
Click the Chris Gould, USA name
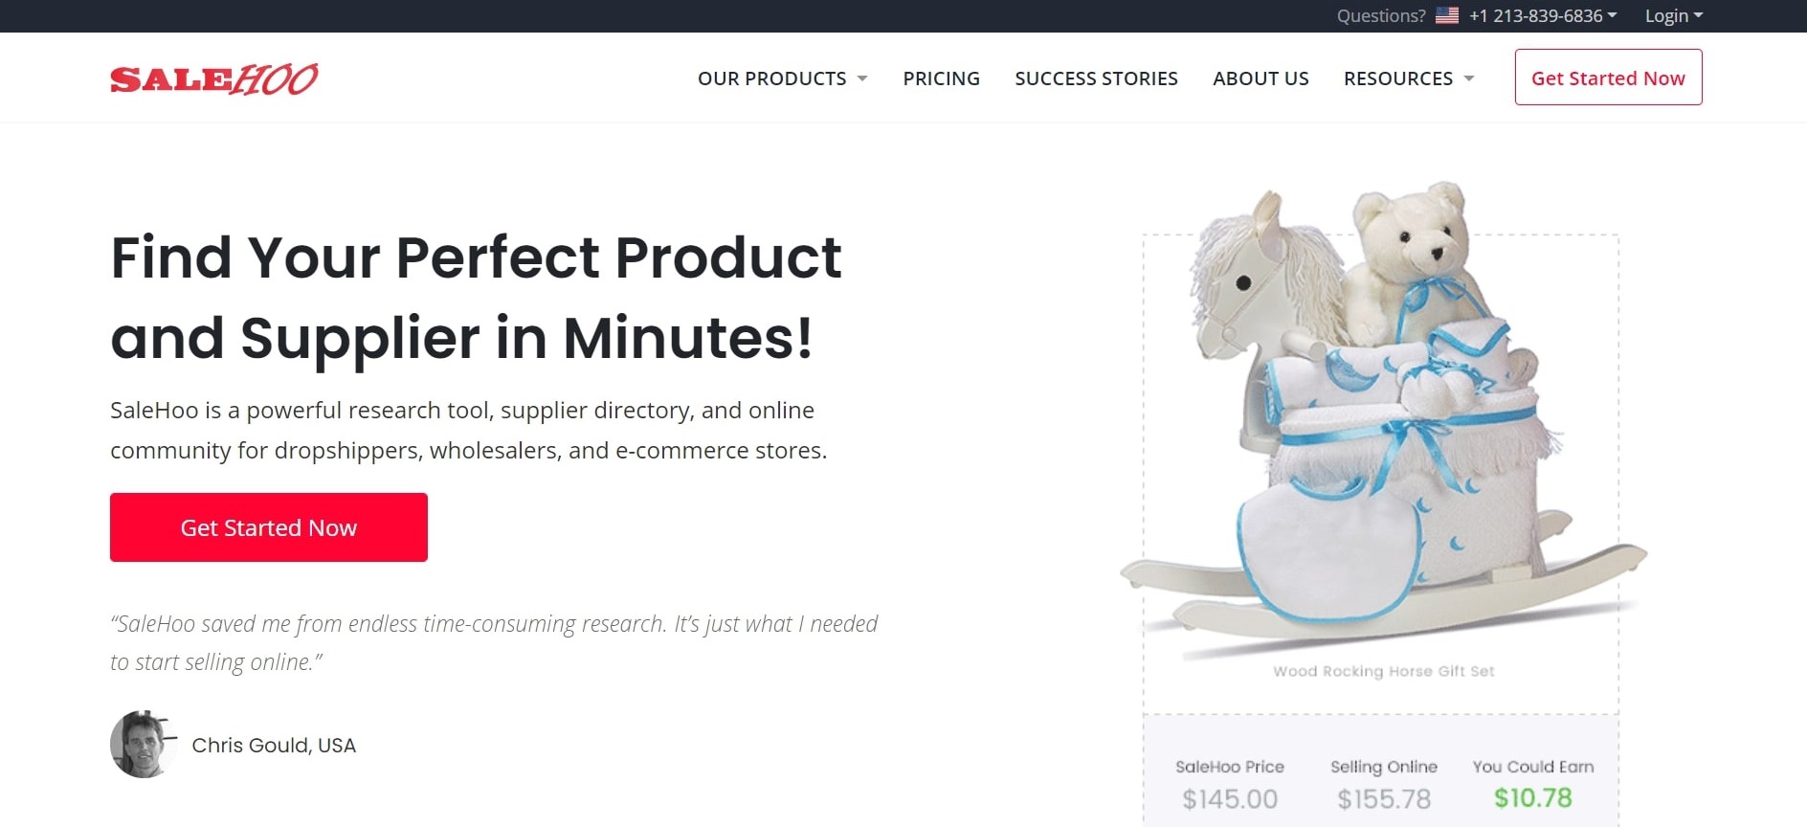coord(274,745)
